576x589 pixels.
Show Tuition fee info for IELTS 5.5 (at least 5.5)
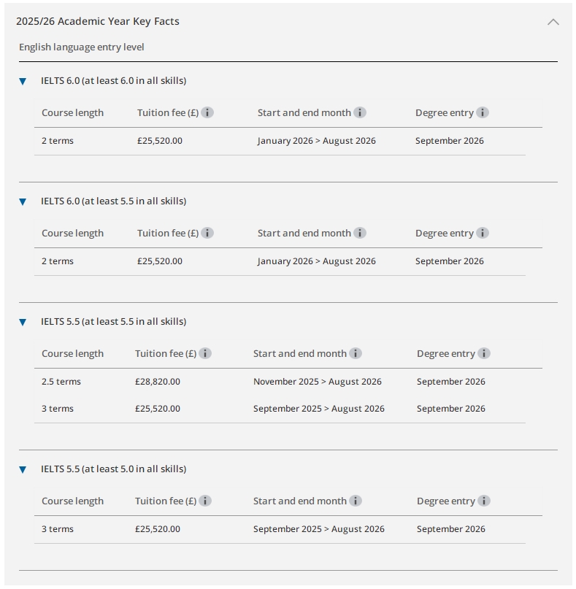coord(205,353)
